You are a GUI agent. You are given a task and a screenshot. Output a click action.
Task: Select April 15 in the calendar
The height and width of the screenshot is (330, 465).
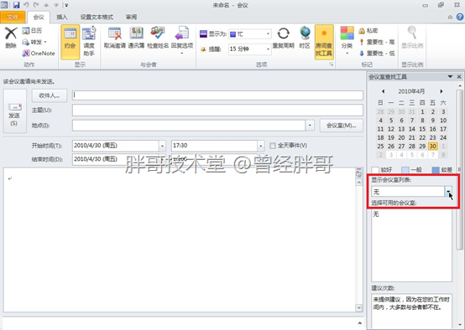(422, 129)
